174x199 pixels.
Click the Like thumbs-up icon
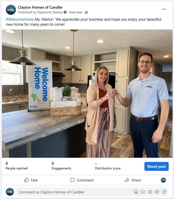pyautogui.click(x=26, y=180)
